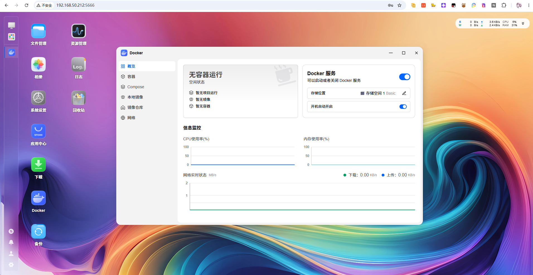Click the CPU使用率(%) chart label

pos(196,139)
